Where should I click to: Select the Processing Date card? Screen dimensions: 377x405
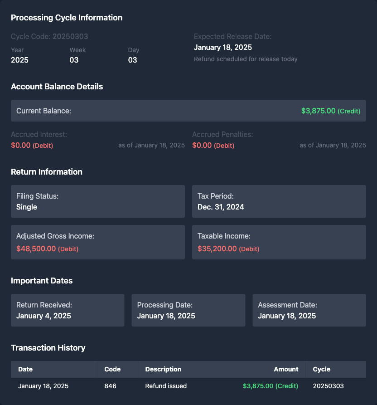point(188,310)
